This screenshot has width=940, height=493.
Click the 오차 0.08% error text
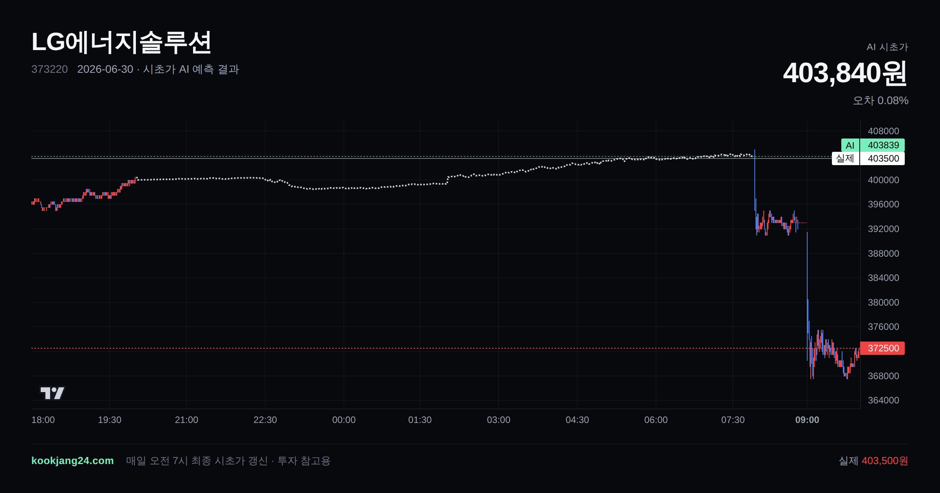pos(880,101)
